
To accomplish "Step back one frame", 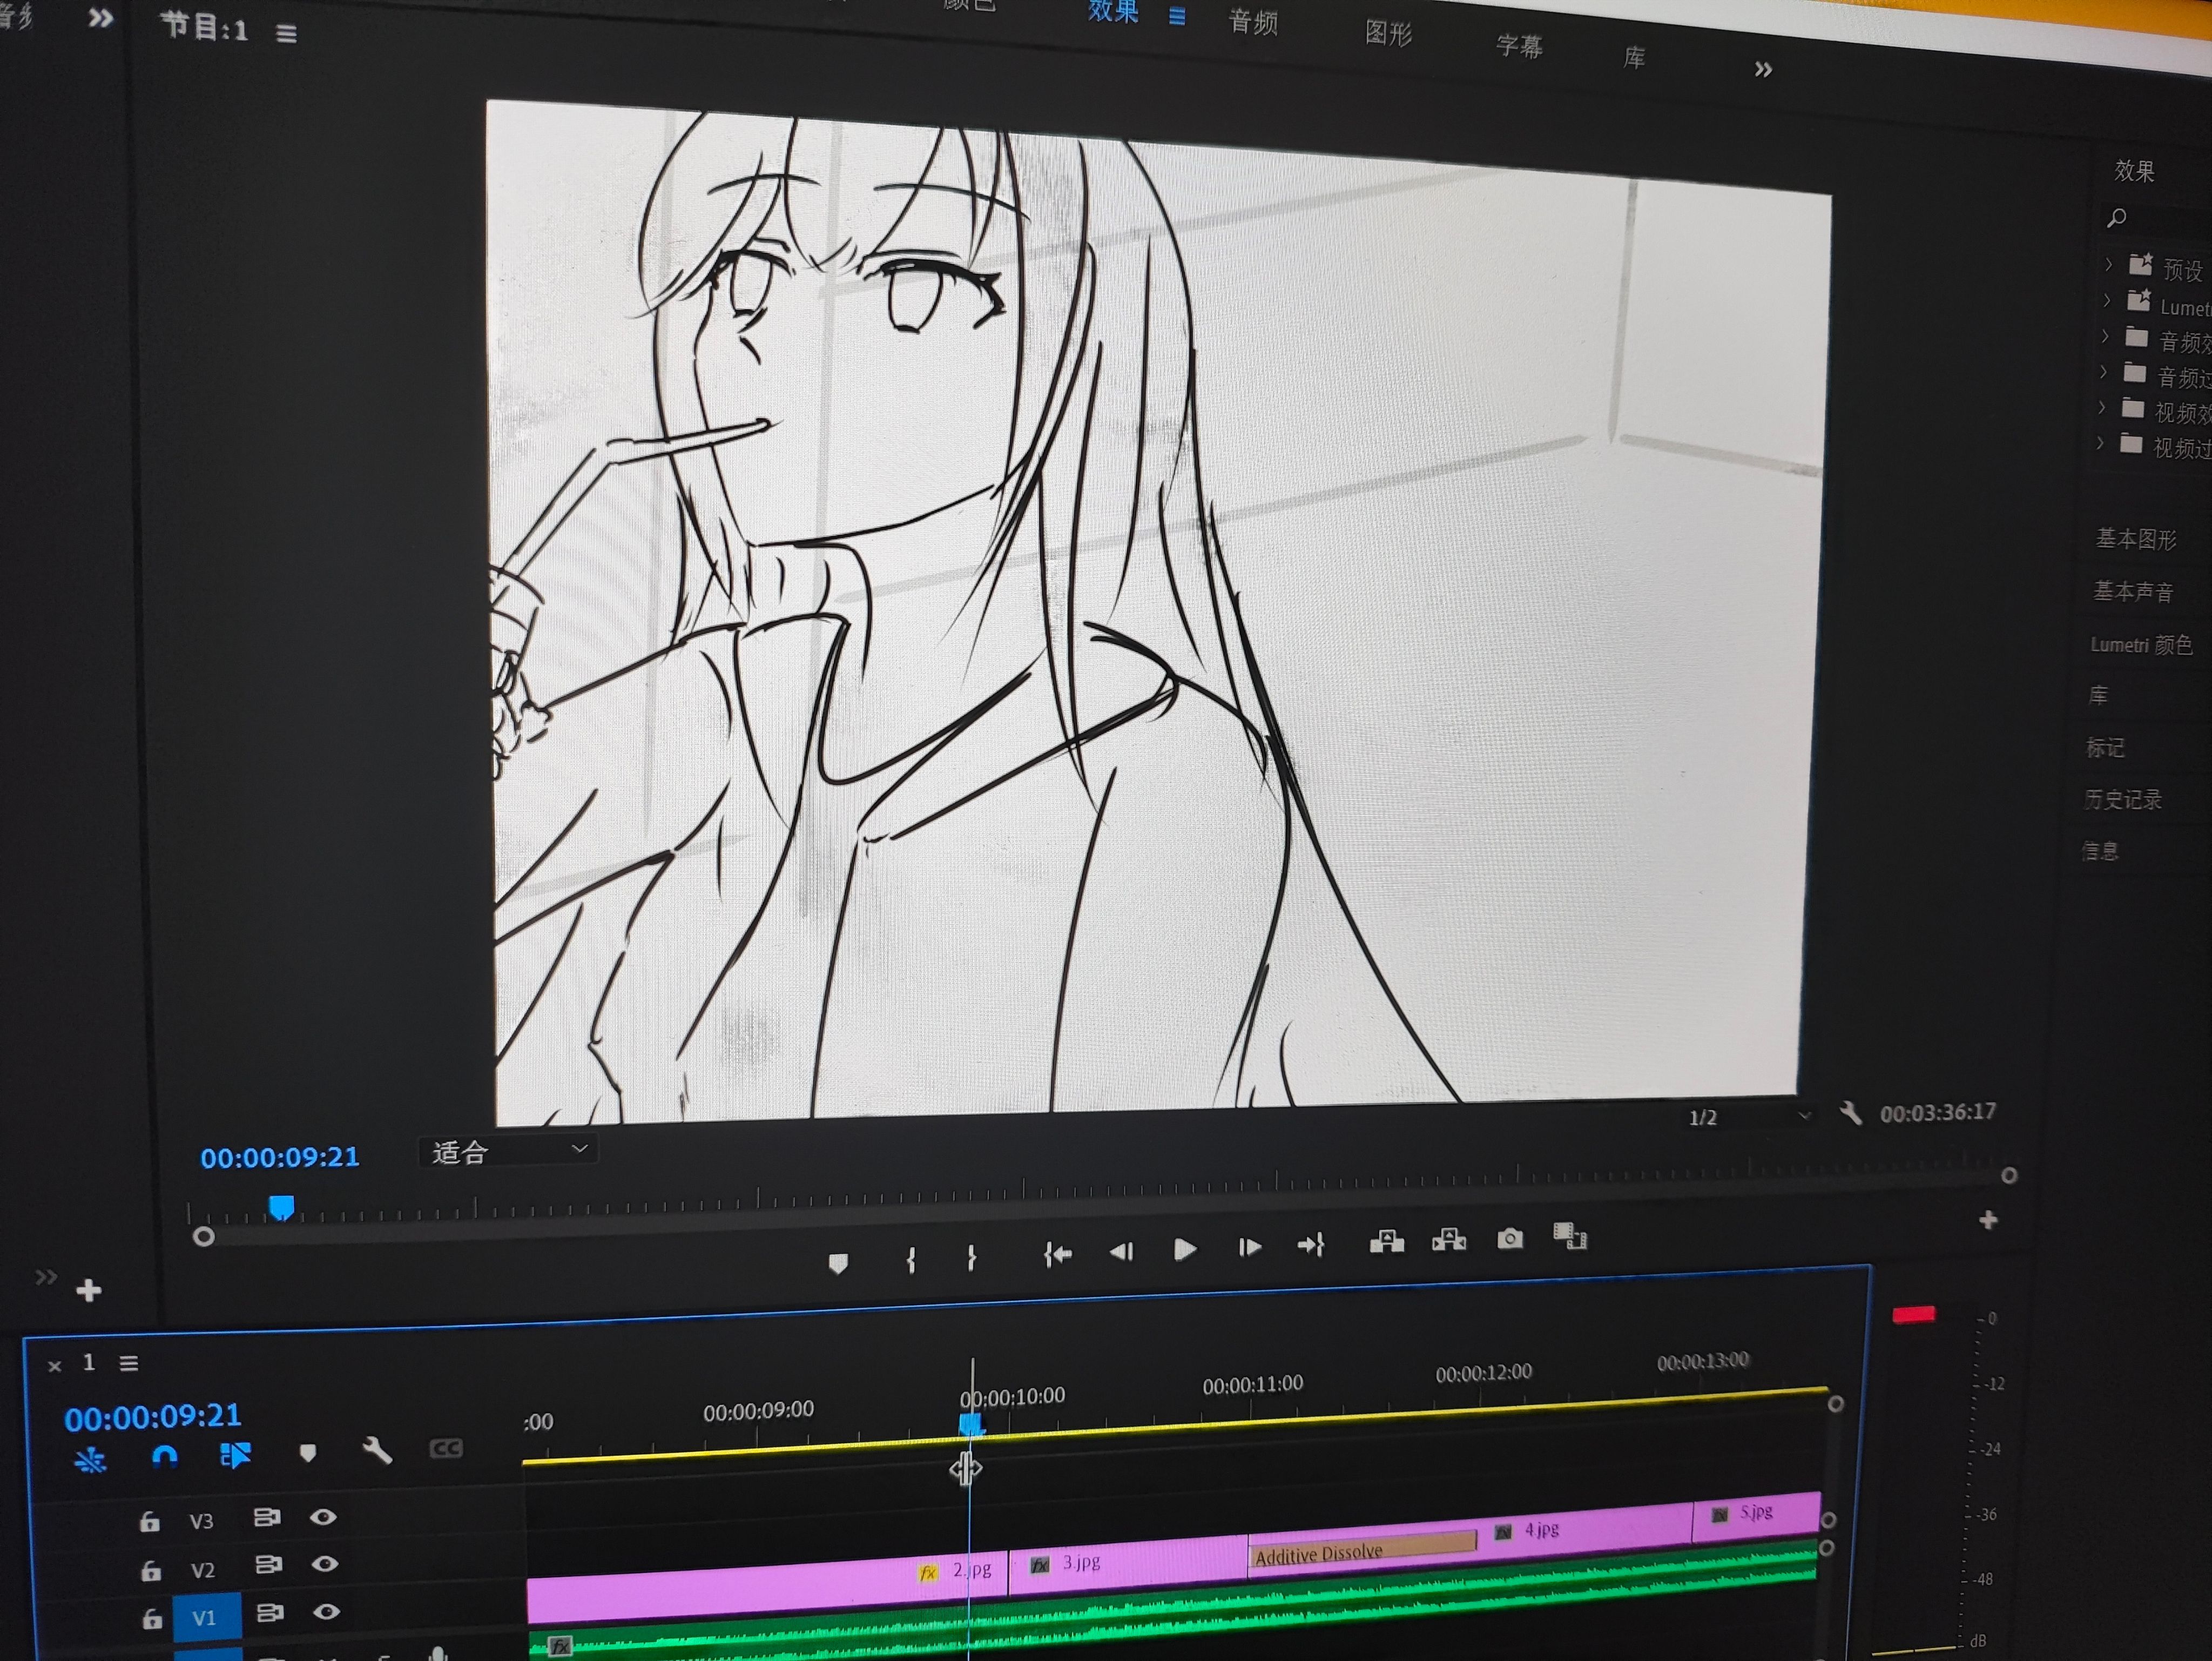I will point(1121,1251).
